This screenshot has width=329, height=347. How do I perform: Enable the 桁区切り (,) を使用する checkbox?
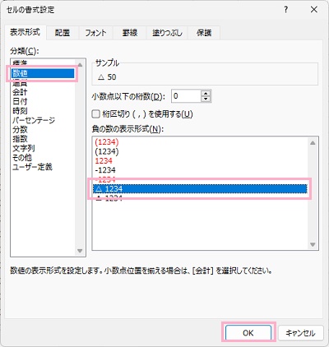pos(95,113)
